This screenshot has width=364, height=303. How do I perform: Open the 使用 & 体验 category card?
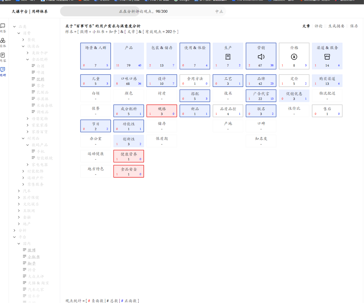click(195, 56)
